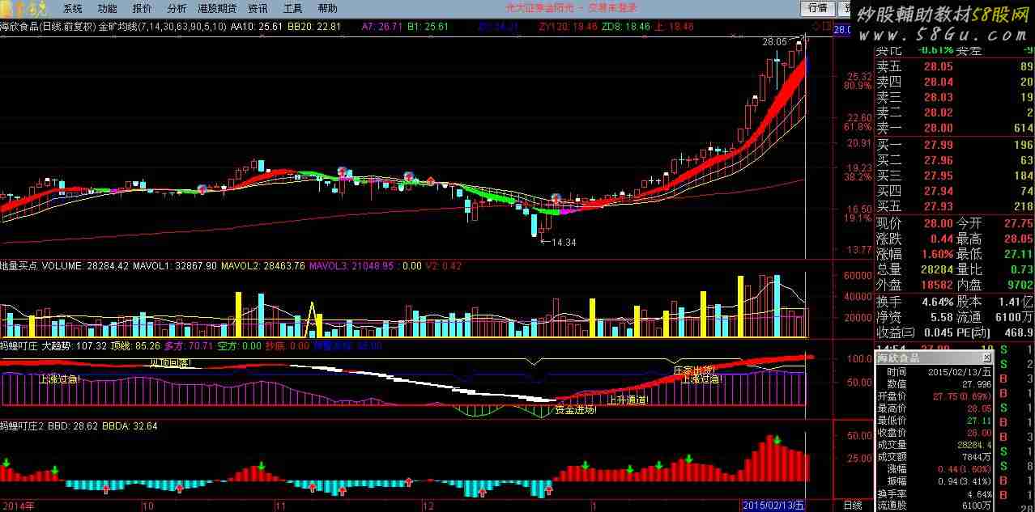Click the 从顶回落! signal label

pyautogui.click(x=170, y=363)
